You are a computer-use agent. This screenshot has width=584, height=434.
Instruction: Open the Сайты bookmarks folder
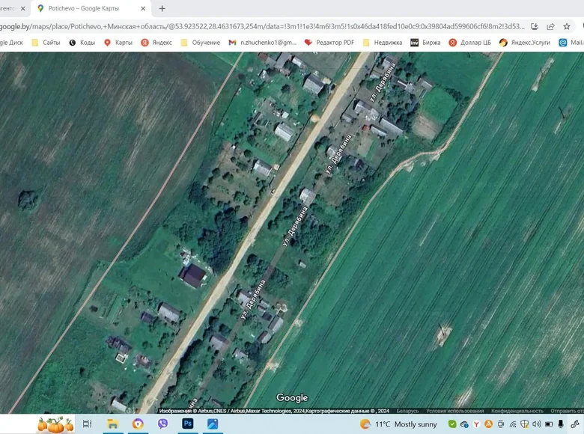coord(46,43)
